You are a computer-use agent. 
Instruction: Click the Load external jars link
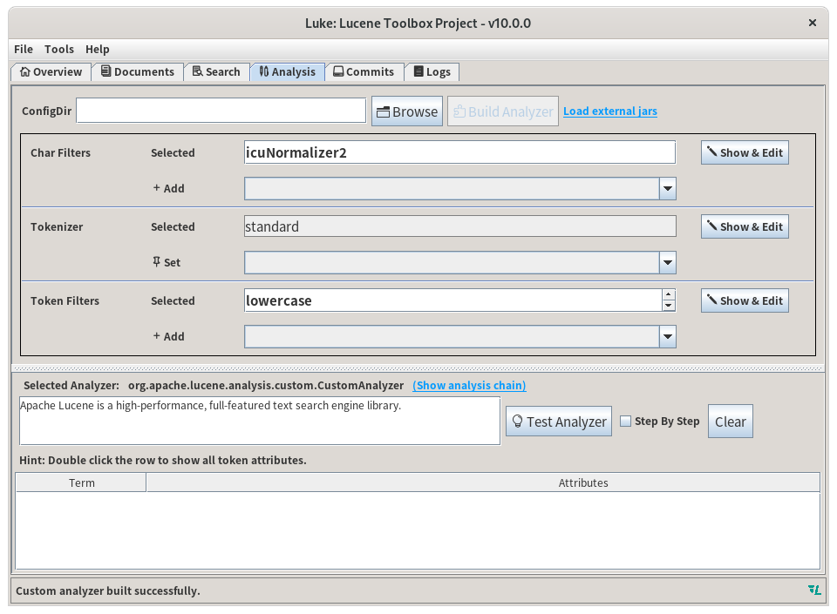coord(610,111)
